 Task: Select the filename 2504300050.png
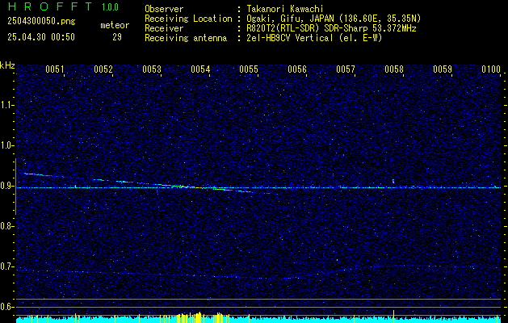click(41, 22)
